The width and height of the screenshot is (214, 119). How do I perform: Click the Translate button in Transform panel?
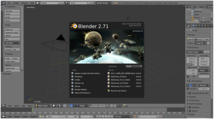click(x=12, y=11)
